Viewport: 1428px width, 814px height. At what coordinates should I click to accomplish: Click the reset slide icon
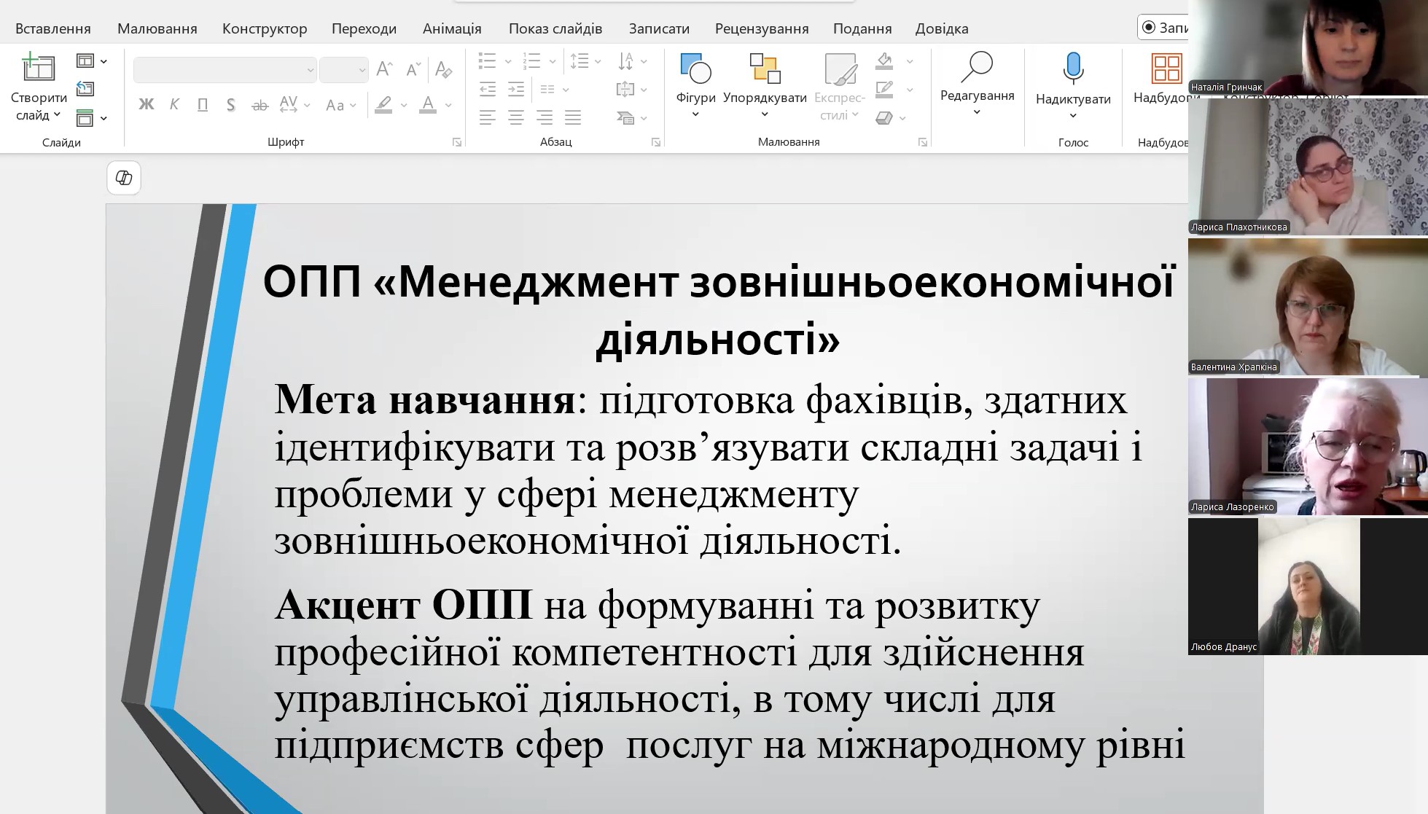point(85,89)
